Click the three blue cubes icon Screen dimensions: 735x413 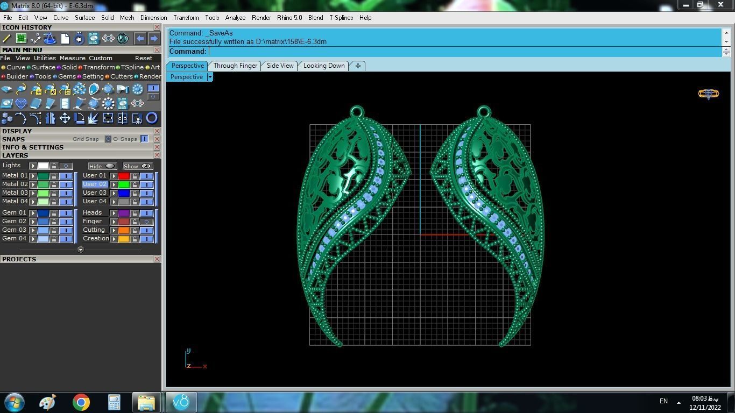(6, 118)
